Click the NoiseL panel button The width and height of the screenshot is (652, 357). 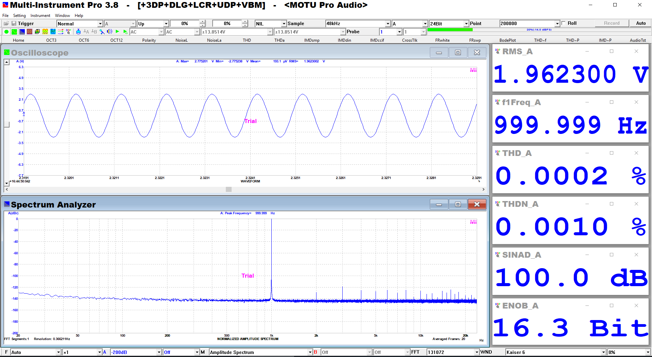click(x=182, y=40)
